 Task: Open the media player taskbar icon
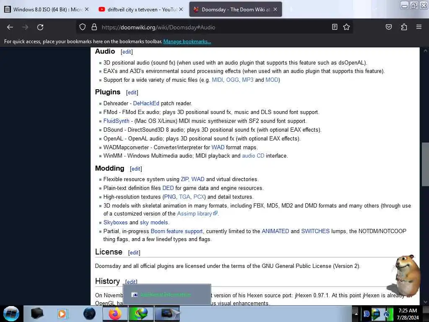(62, 314)
